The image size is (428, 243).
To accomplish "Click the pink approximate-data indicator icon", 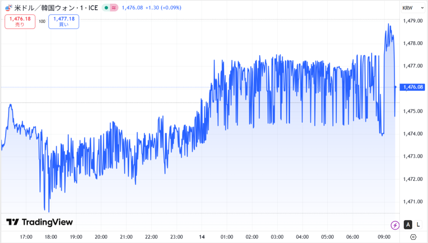I will pos(114,8).
